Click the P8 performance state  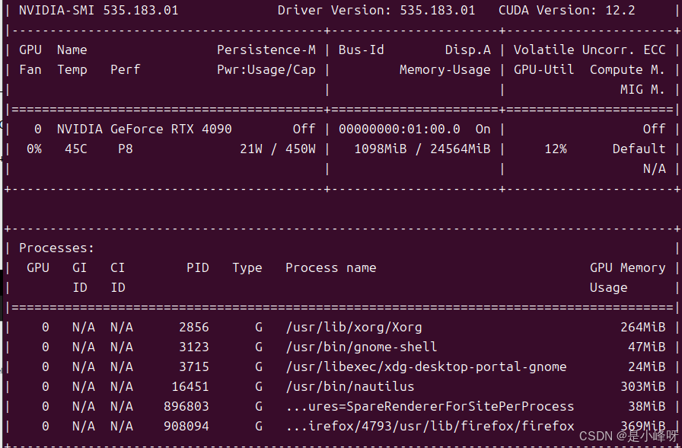(x=125, y=149)
